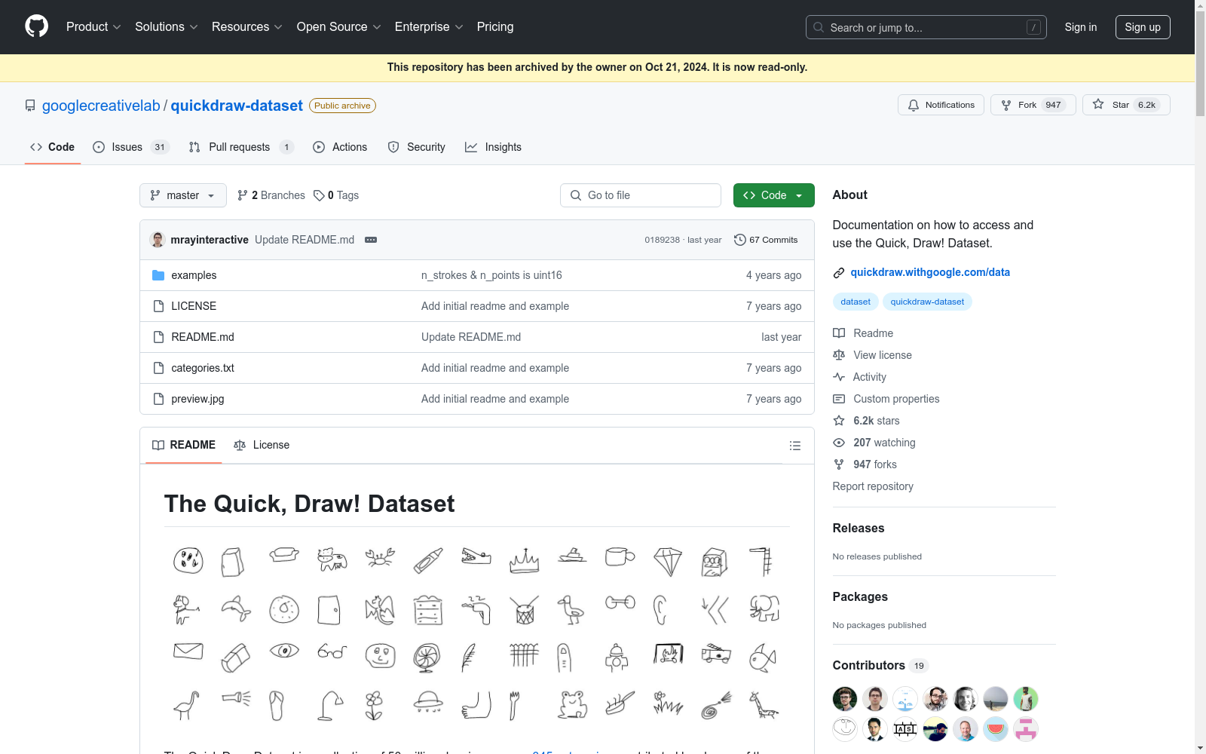Click the examples folder icon
1206x754 pixels.
tap(158, 275)
